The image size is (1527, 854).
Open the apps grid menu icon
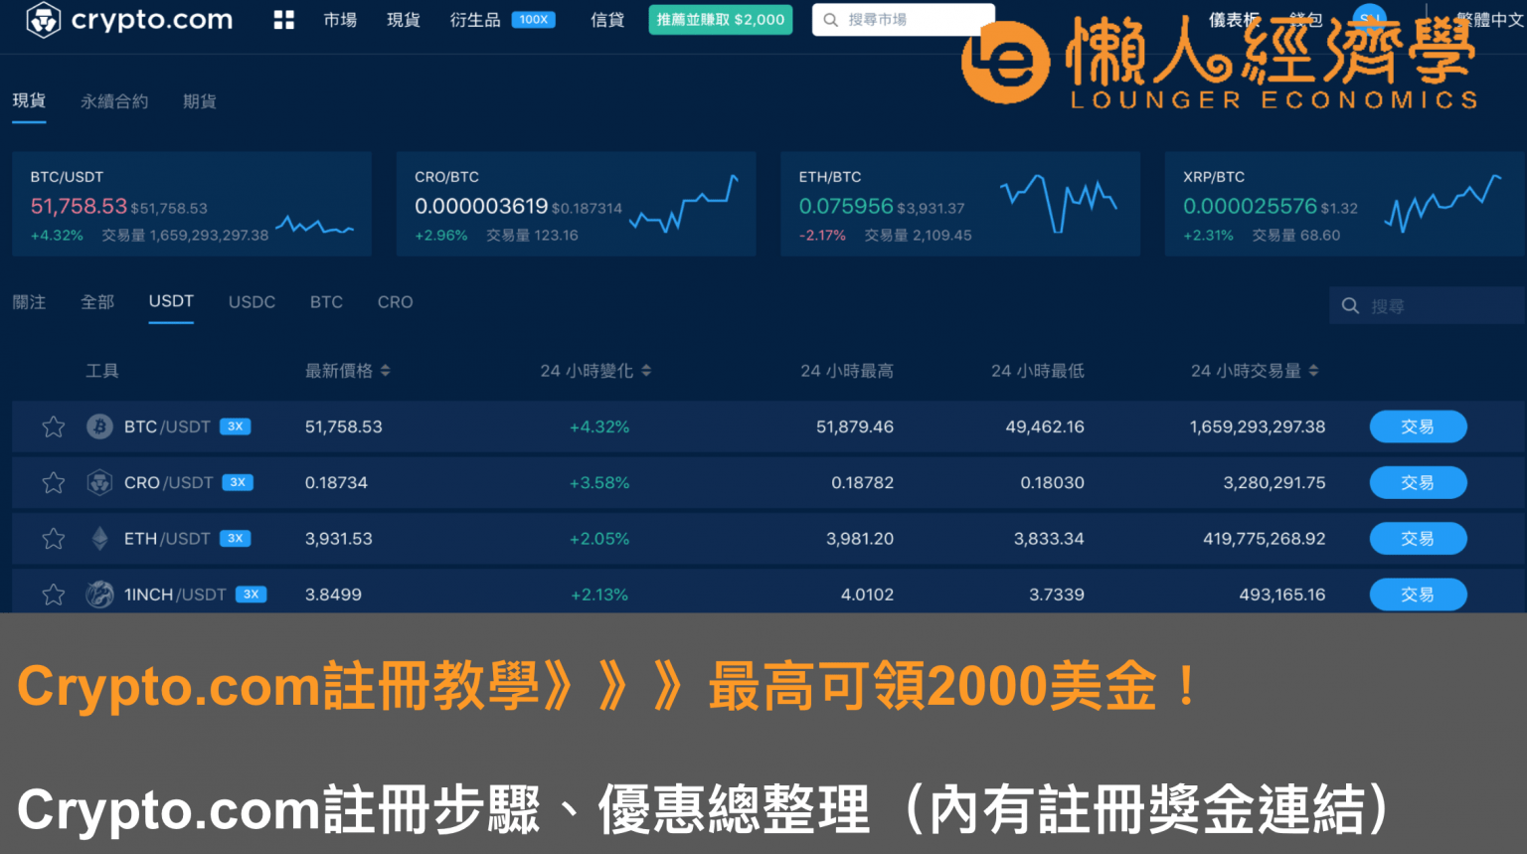click(x=283, y=20)
